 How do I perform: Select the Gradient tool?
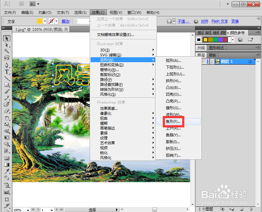coord(7,165)
